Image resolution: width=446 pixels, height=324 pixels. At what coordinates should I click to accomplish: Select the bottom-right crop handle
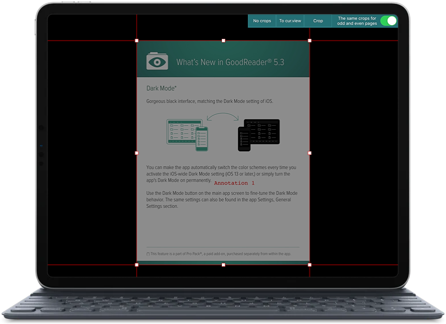click(309, 265)
